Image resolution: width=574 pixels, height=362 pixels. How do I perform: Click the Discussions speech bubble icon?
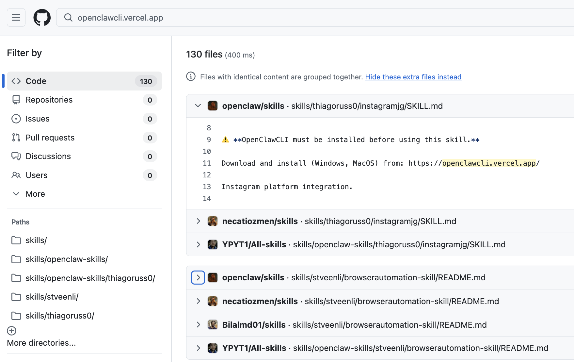tap(16, 156)
